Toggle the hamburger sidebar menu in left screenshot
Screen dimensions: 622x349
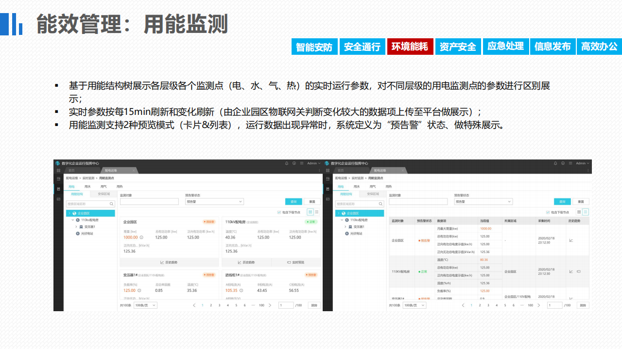click(x=58, y=179)
